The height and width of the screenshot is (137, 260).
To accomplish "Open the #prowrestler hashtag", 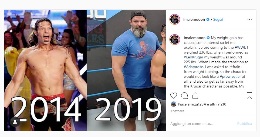I will coord(230,76).
